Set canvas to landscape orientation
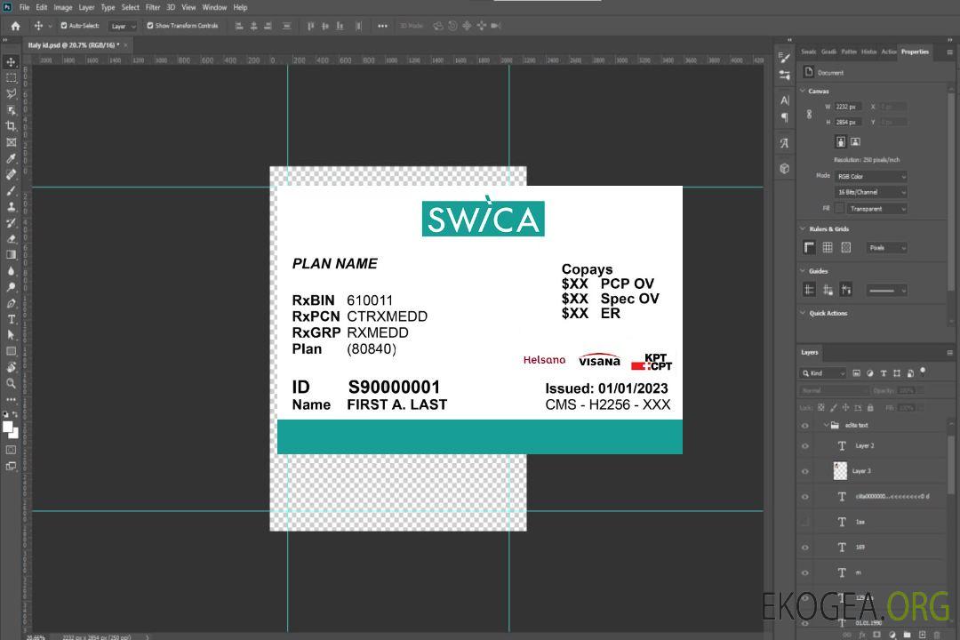Image resolution: width=960 pixels, height=640 pixels. (x=855, y=141)
